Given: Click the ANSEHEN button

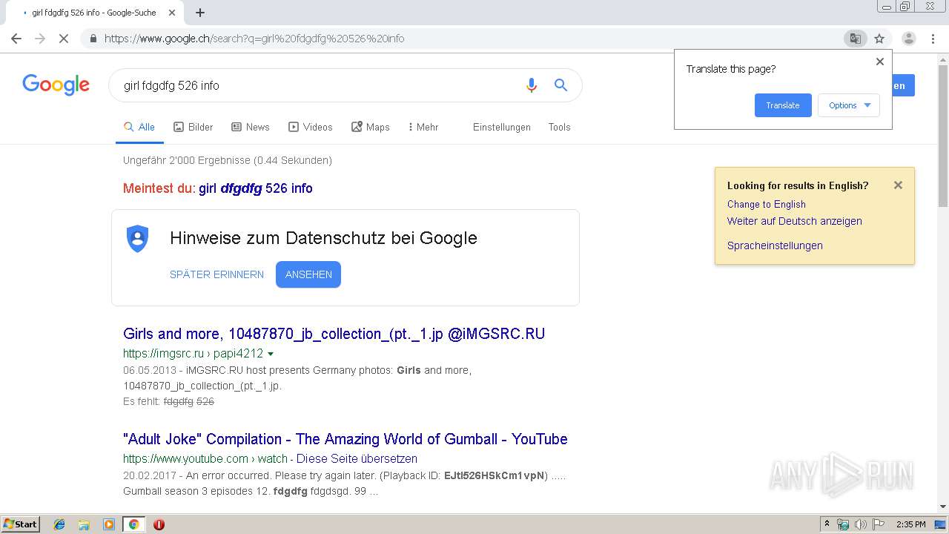Looking at the screenshot, I should click(308, 274).
